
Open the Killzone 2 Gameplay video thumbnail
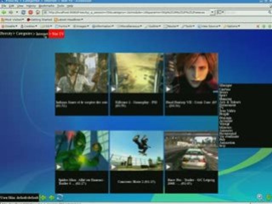pos(137,73)
